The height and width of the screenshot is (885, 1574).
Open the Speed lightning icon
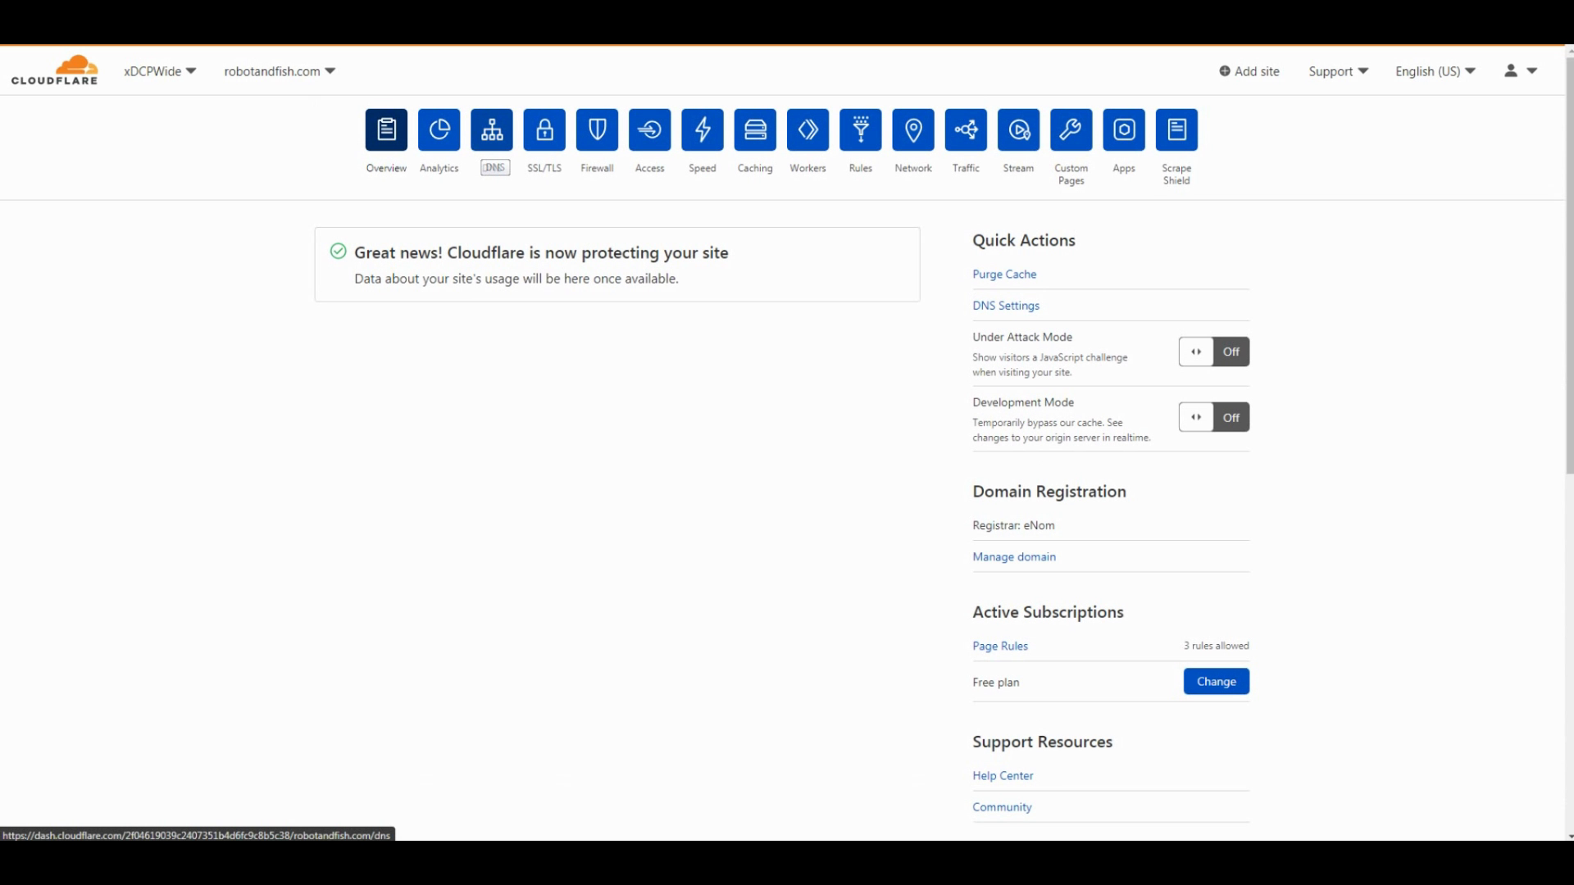point(703,129)
